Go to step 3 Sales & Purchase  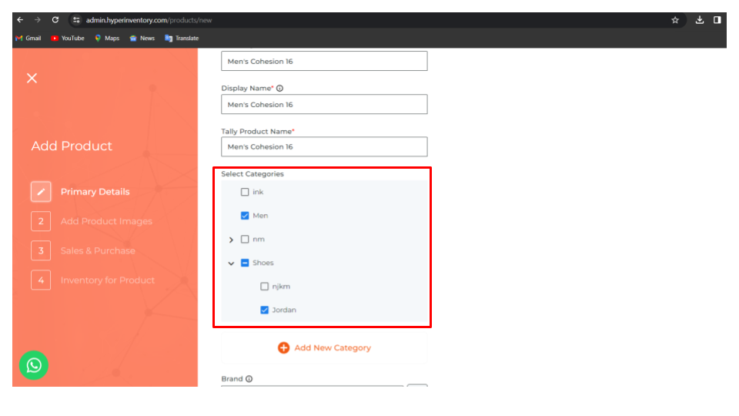pos(83,250)
